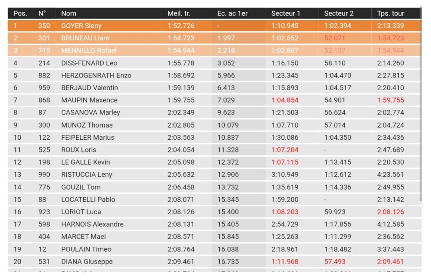The image size is (431, 280).
Task: Sort by the N° column header
Action: point(42,13)
